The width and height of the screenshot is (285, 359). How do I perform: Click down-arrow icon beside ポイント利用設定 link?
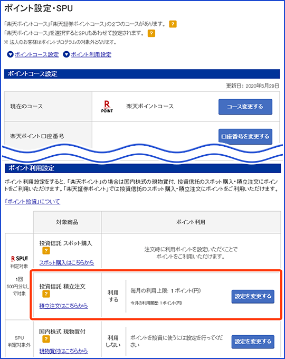66,54
